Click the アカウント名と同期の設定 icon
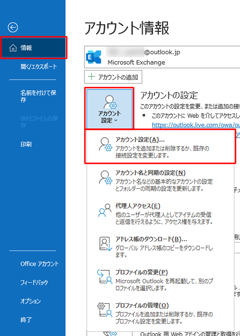Screen dimensions: 240x336 (106, 177)
